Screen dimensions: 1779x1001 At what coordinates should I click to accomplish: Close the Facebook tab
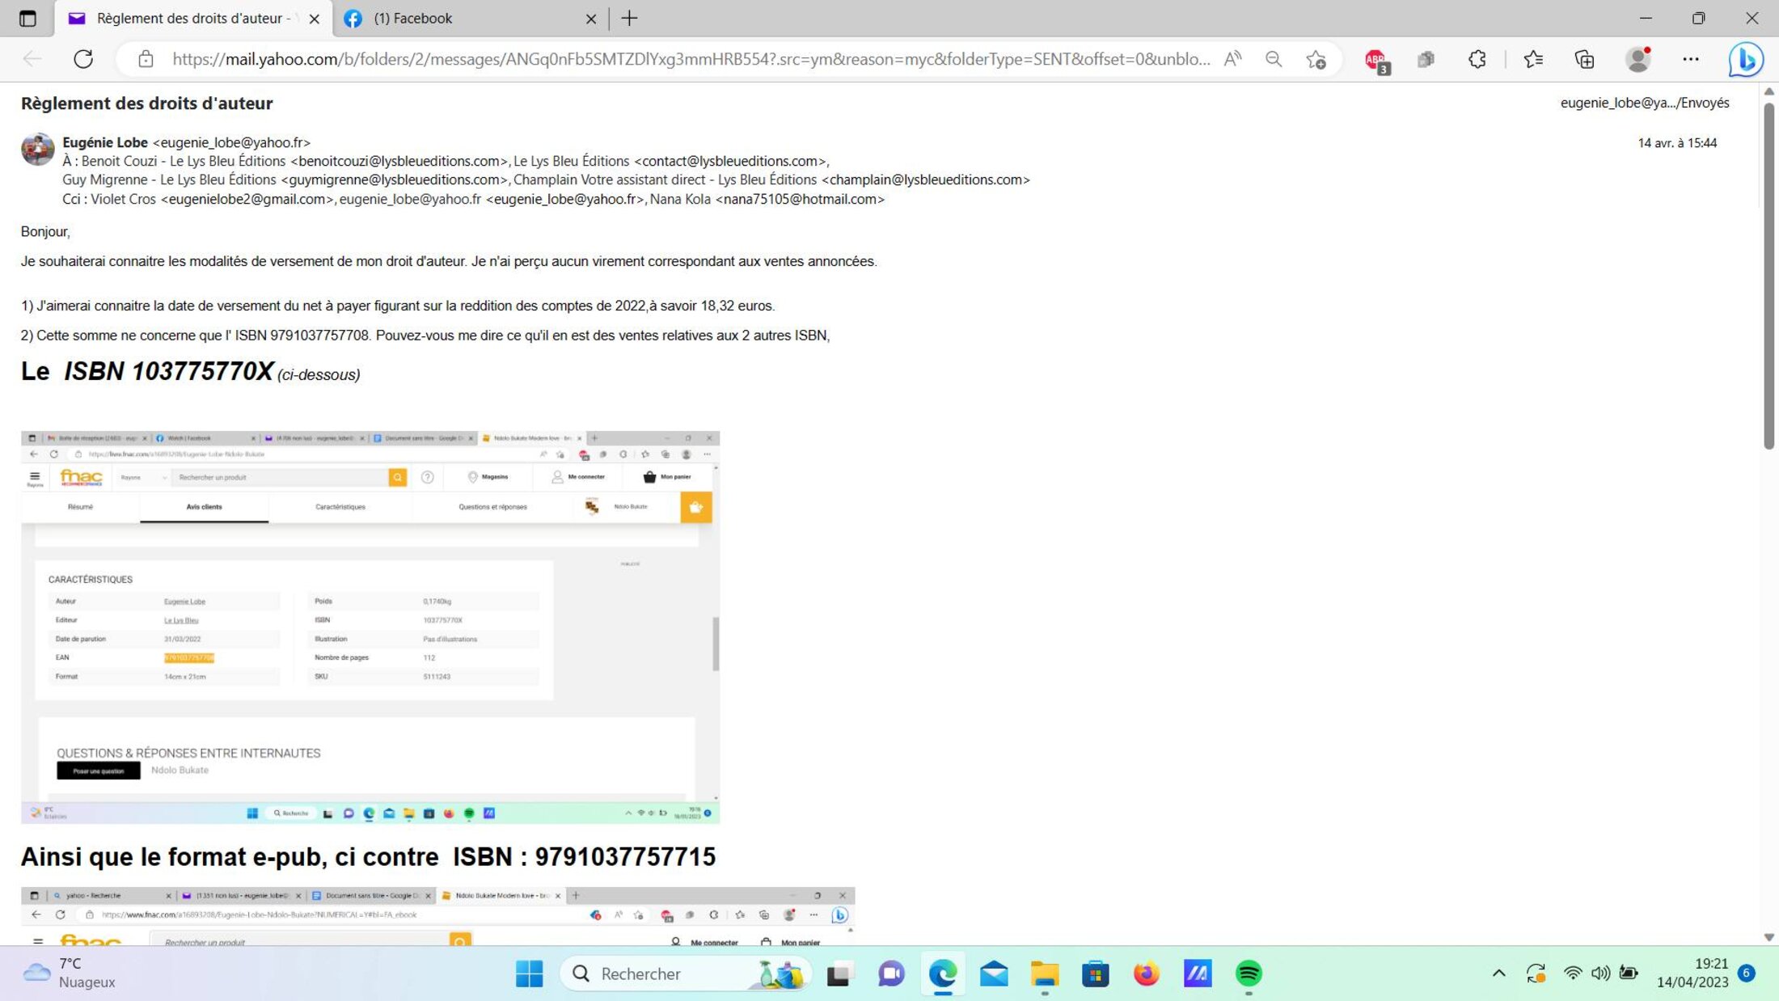(591, 19)
